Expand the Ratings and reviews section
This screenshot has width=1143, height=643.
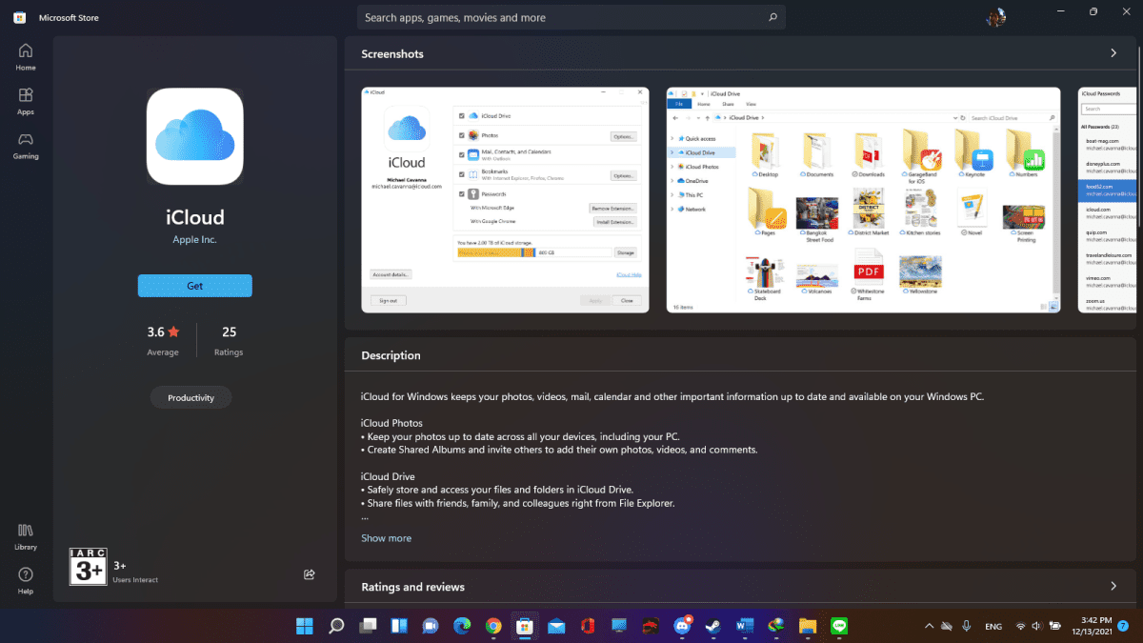[x=1113, y=586]
